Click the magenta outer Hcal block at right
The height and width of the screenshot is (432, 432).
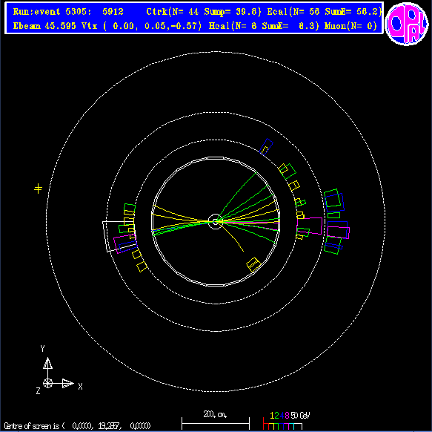pyautogui.click(x=338, y=232)
